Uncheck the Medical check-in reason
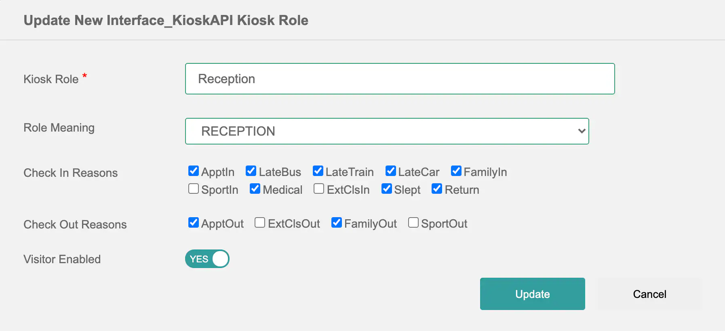Image resolution: width=725 pixels, height=331 pixels. click(x=255, y=189)
